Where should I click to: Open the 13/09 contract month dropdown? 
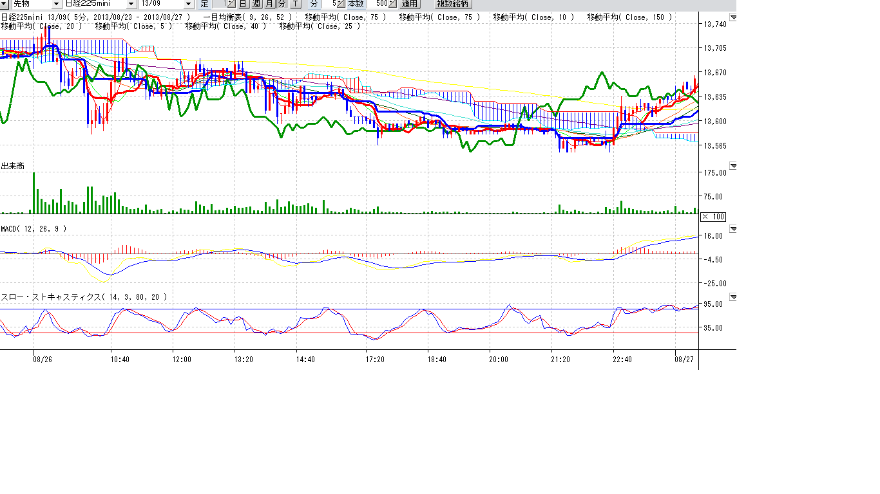(188, 4)
